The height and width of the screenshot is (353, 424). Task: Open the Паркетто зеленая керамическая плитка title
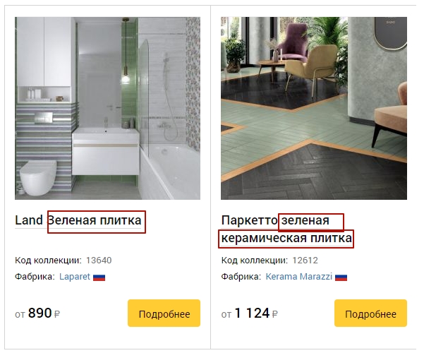(x=286, y=229)
